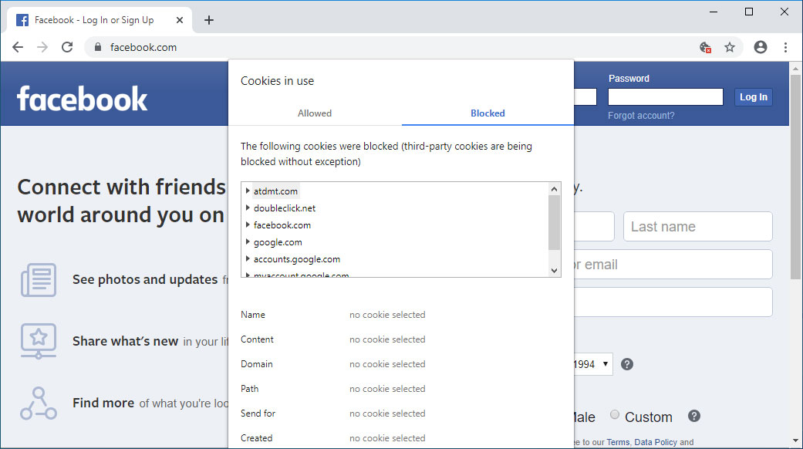The image size is (803, 449).
Task: Click the padlock site info icon
Action: pos(98,47)
